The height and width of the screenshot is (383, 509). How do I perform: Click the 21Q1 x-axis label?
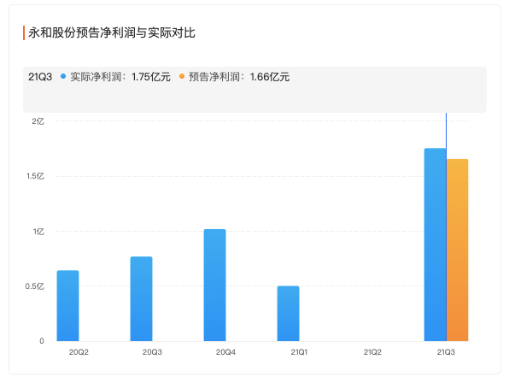[299, 352]
